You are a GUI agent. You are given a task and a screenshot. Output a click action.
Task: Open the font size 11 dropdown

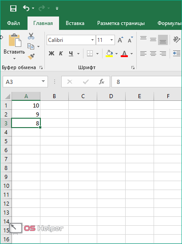[x=111, y=40]
